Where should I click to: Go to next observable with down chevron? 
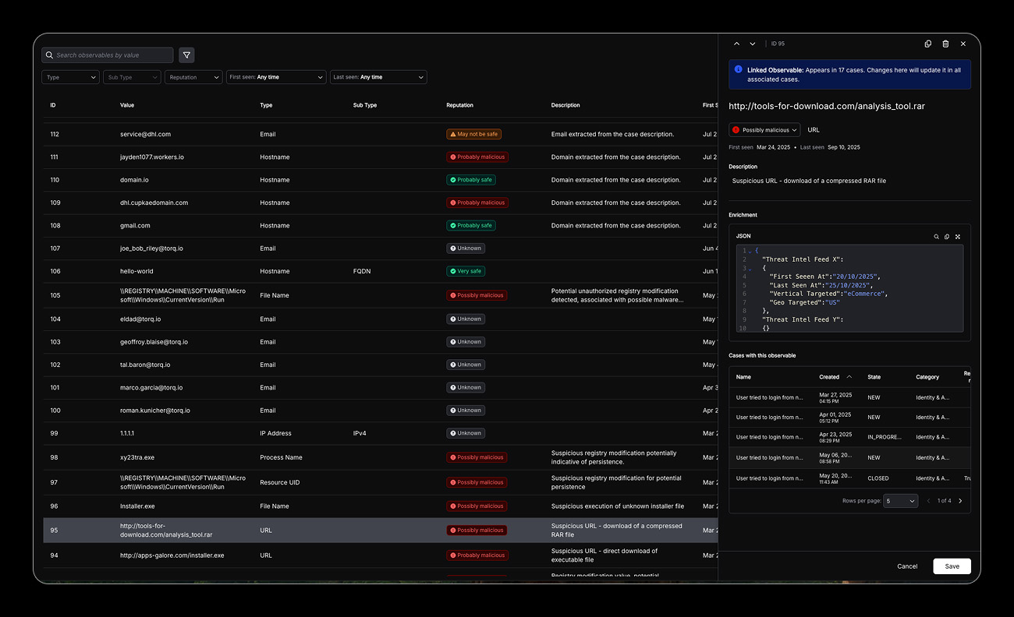(753, 44)
